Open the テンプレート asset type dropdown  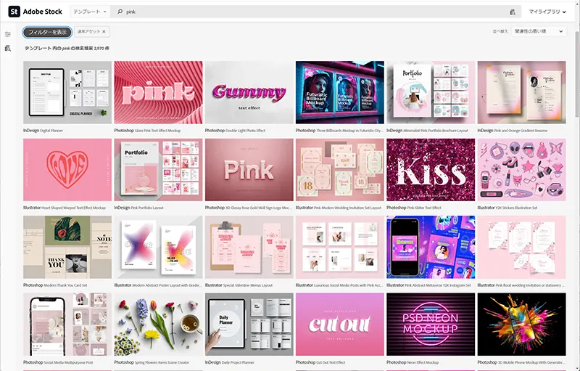coord(90,12)
